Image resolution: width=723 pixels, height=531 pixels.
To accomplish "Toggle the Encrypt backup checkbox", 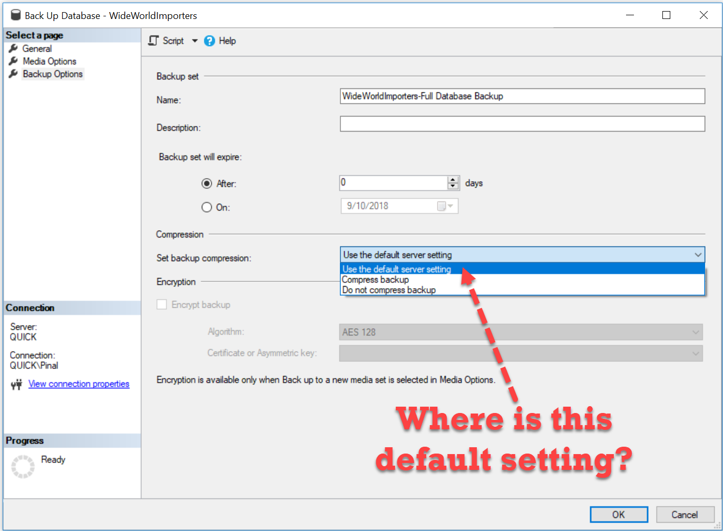I will [x=162, y=304].
